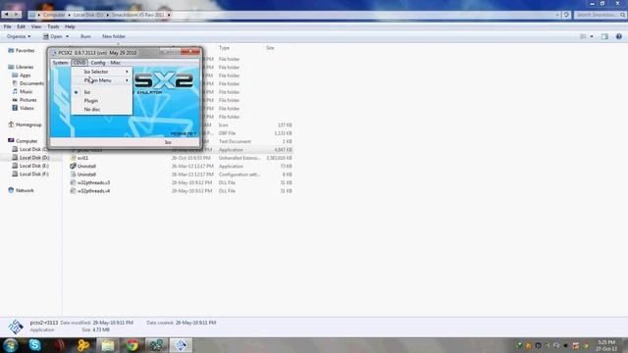Click the w32pthreads.v4 DLL file icon
The image size is (628, 353).
click(x=73, y=191)
